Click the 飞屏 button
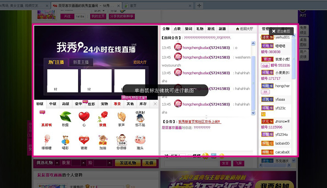Viewport: 327px width, 188px height. pos(239,163)
